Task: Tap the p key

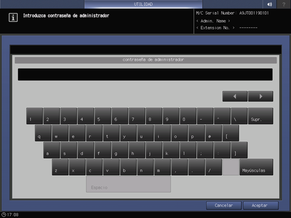Action: pos(196,133)
